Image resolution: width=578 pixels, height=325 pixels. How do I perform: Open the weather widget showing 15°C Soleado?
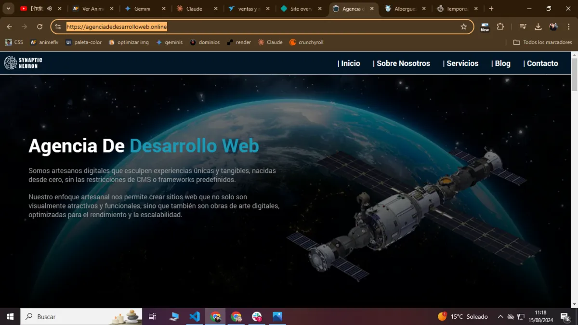point(463,317)
